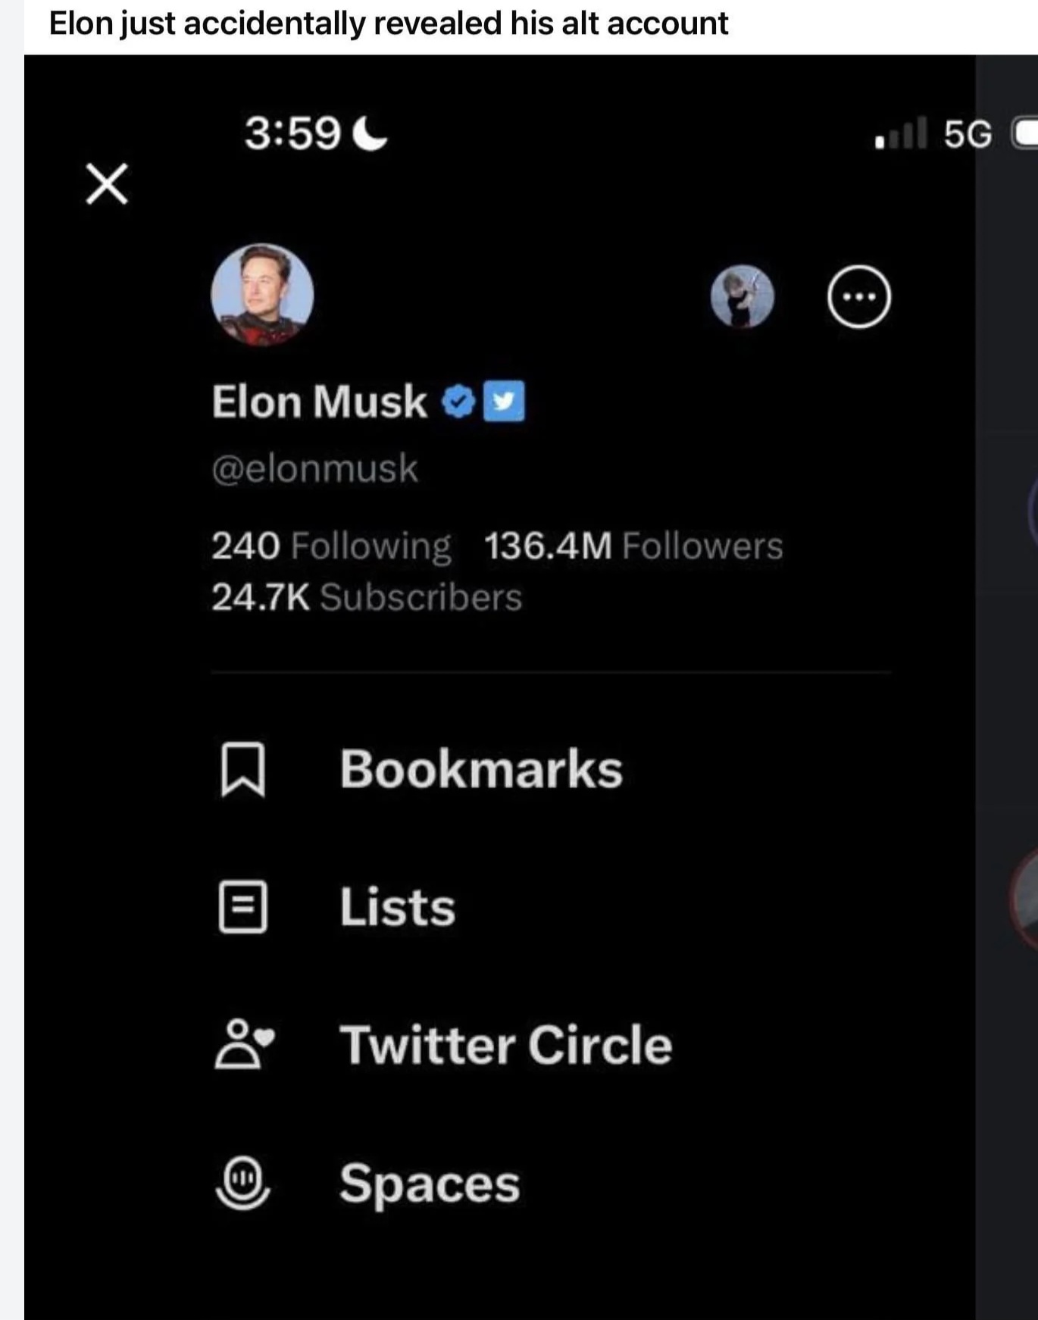
Task: Tap the @elonmusk handle
Action: [314, 468]
